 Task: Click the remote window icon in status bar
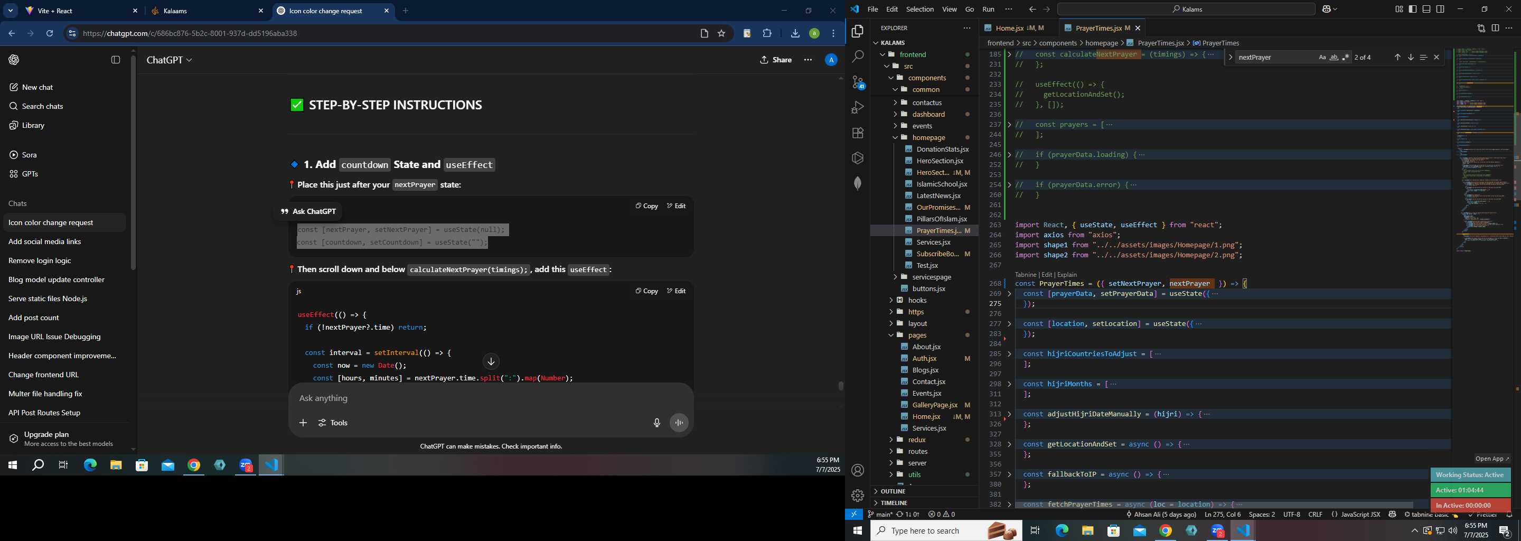(854, 515)
